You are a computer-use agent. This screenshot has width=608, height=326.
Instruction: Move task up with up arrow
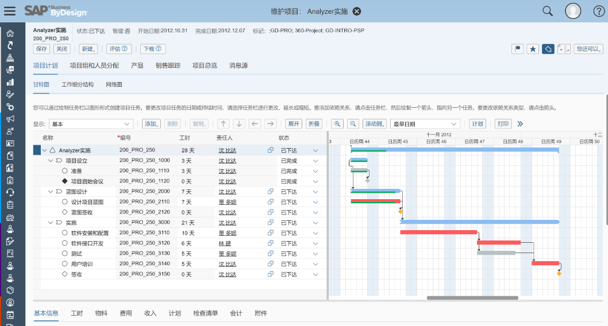pos(224,124)
